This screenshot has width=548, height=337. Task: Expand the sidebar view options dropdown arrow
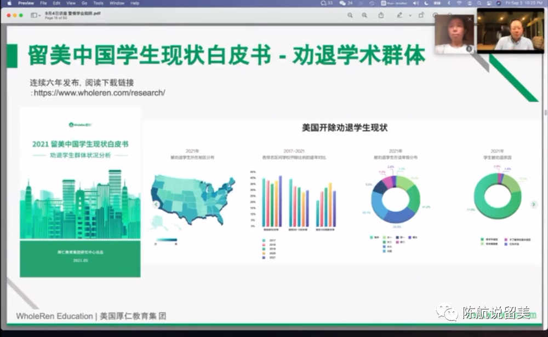point(39,15)
